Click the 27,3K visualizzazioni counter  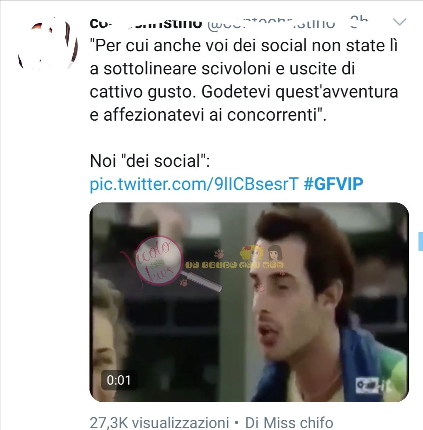coord(159,422)
